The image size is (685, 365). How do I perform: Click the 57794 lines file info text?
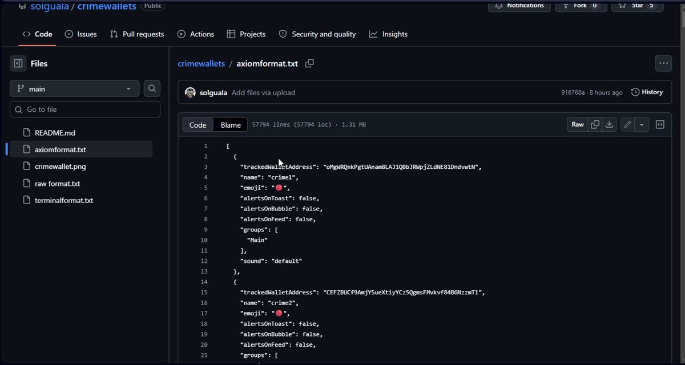(309, 125)
